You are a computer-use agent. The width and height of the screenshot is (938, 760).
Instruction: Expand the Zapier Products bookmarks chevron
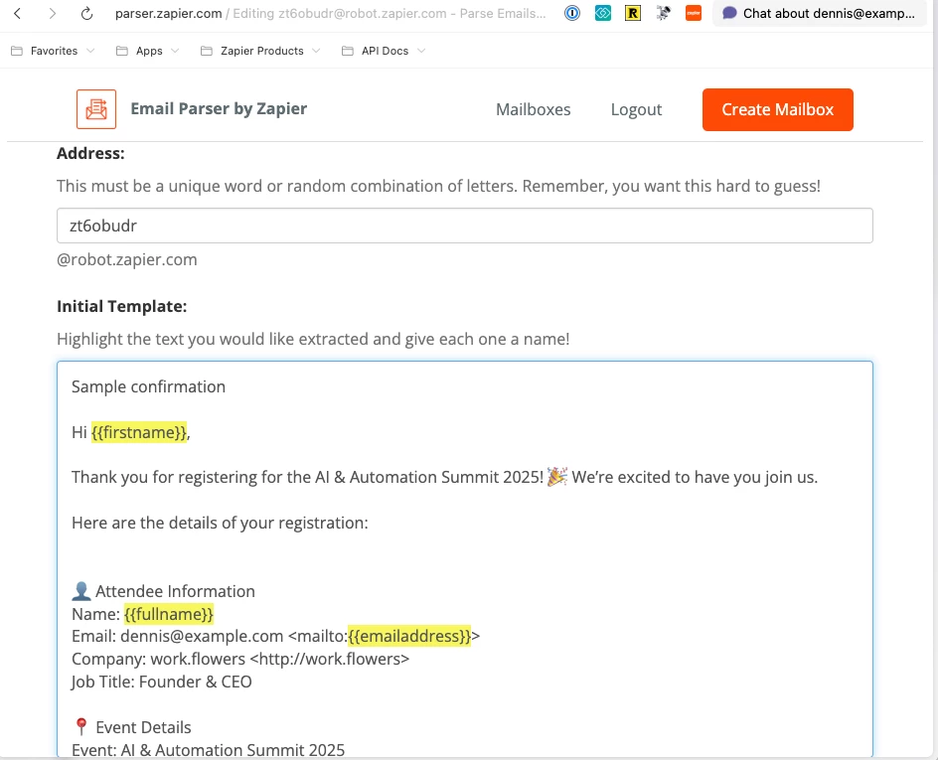316,51
